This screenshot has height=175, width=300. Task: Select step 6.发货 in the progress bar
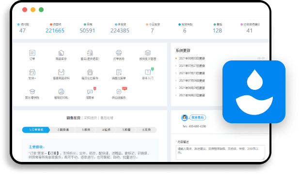(x=146, y=130)
